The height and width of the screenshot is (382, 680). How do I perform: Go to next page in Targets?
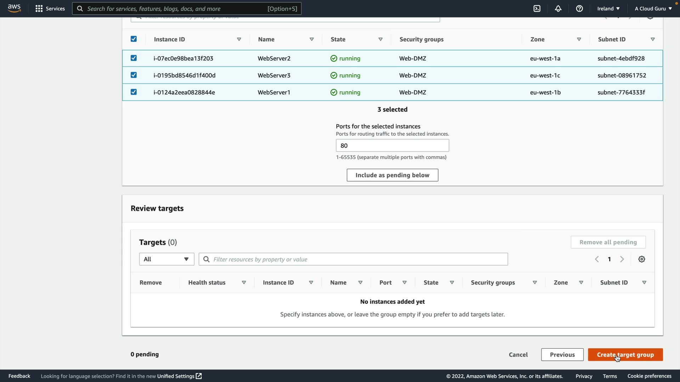tap(622, 259)
